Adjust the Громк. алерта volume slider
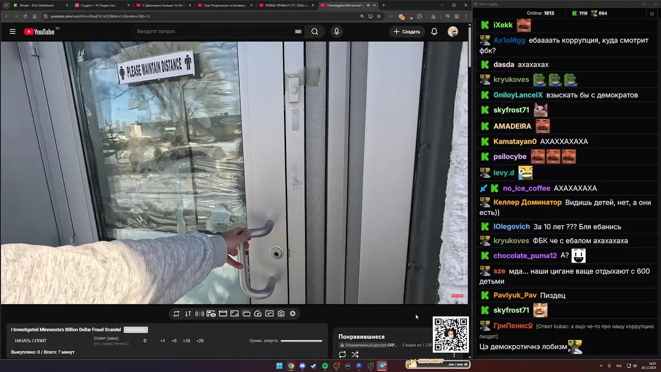Viewport: 661px width, 372px height. [x=301, y=341]
